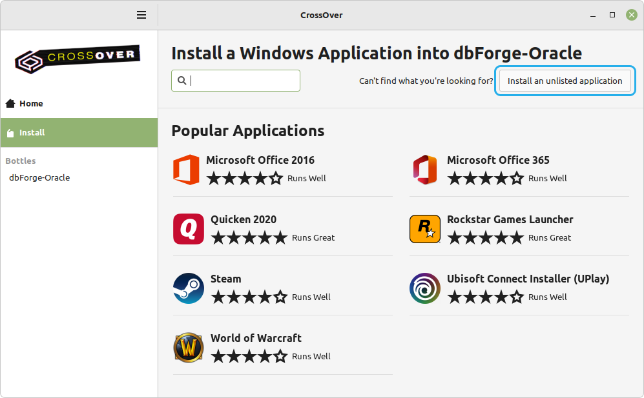Open Microsoft Office 2016 title
The image size is (644, 398).
260,160
